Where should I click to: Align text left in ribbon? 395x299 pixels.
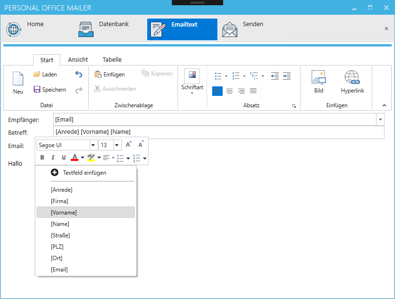point(217,91)
